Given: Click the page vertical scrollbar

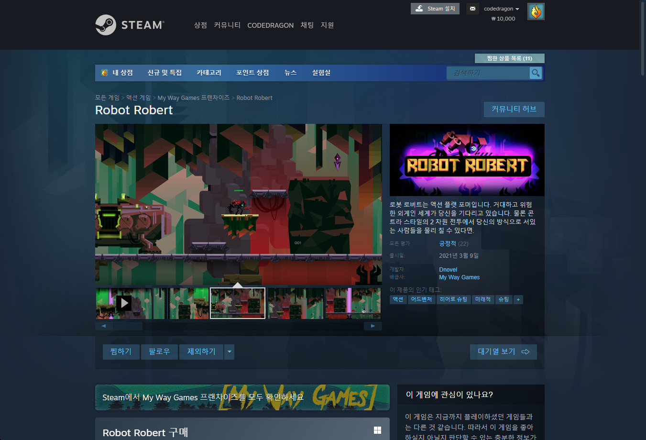Looking at the screenshot, I should 643,38.
